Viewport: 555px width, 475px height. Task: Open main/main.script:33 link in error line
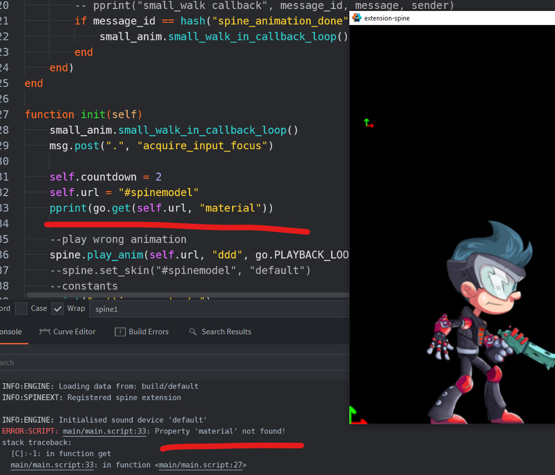104,431
